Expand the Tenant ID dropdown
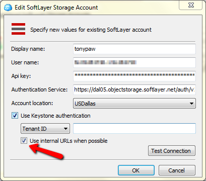The width and height of the screenshot is (206, 181). click(x=45, y=129)
